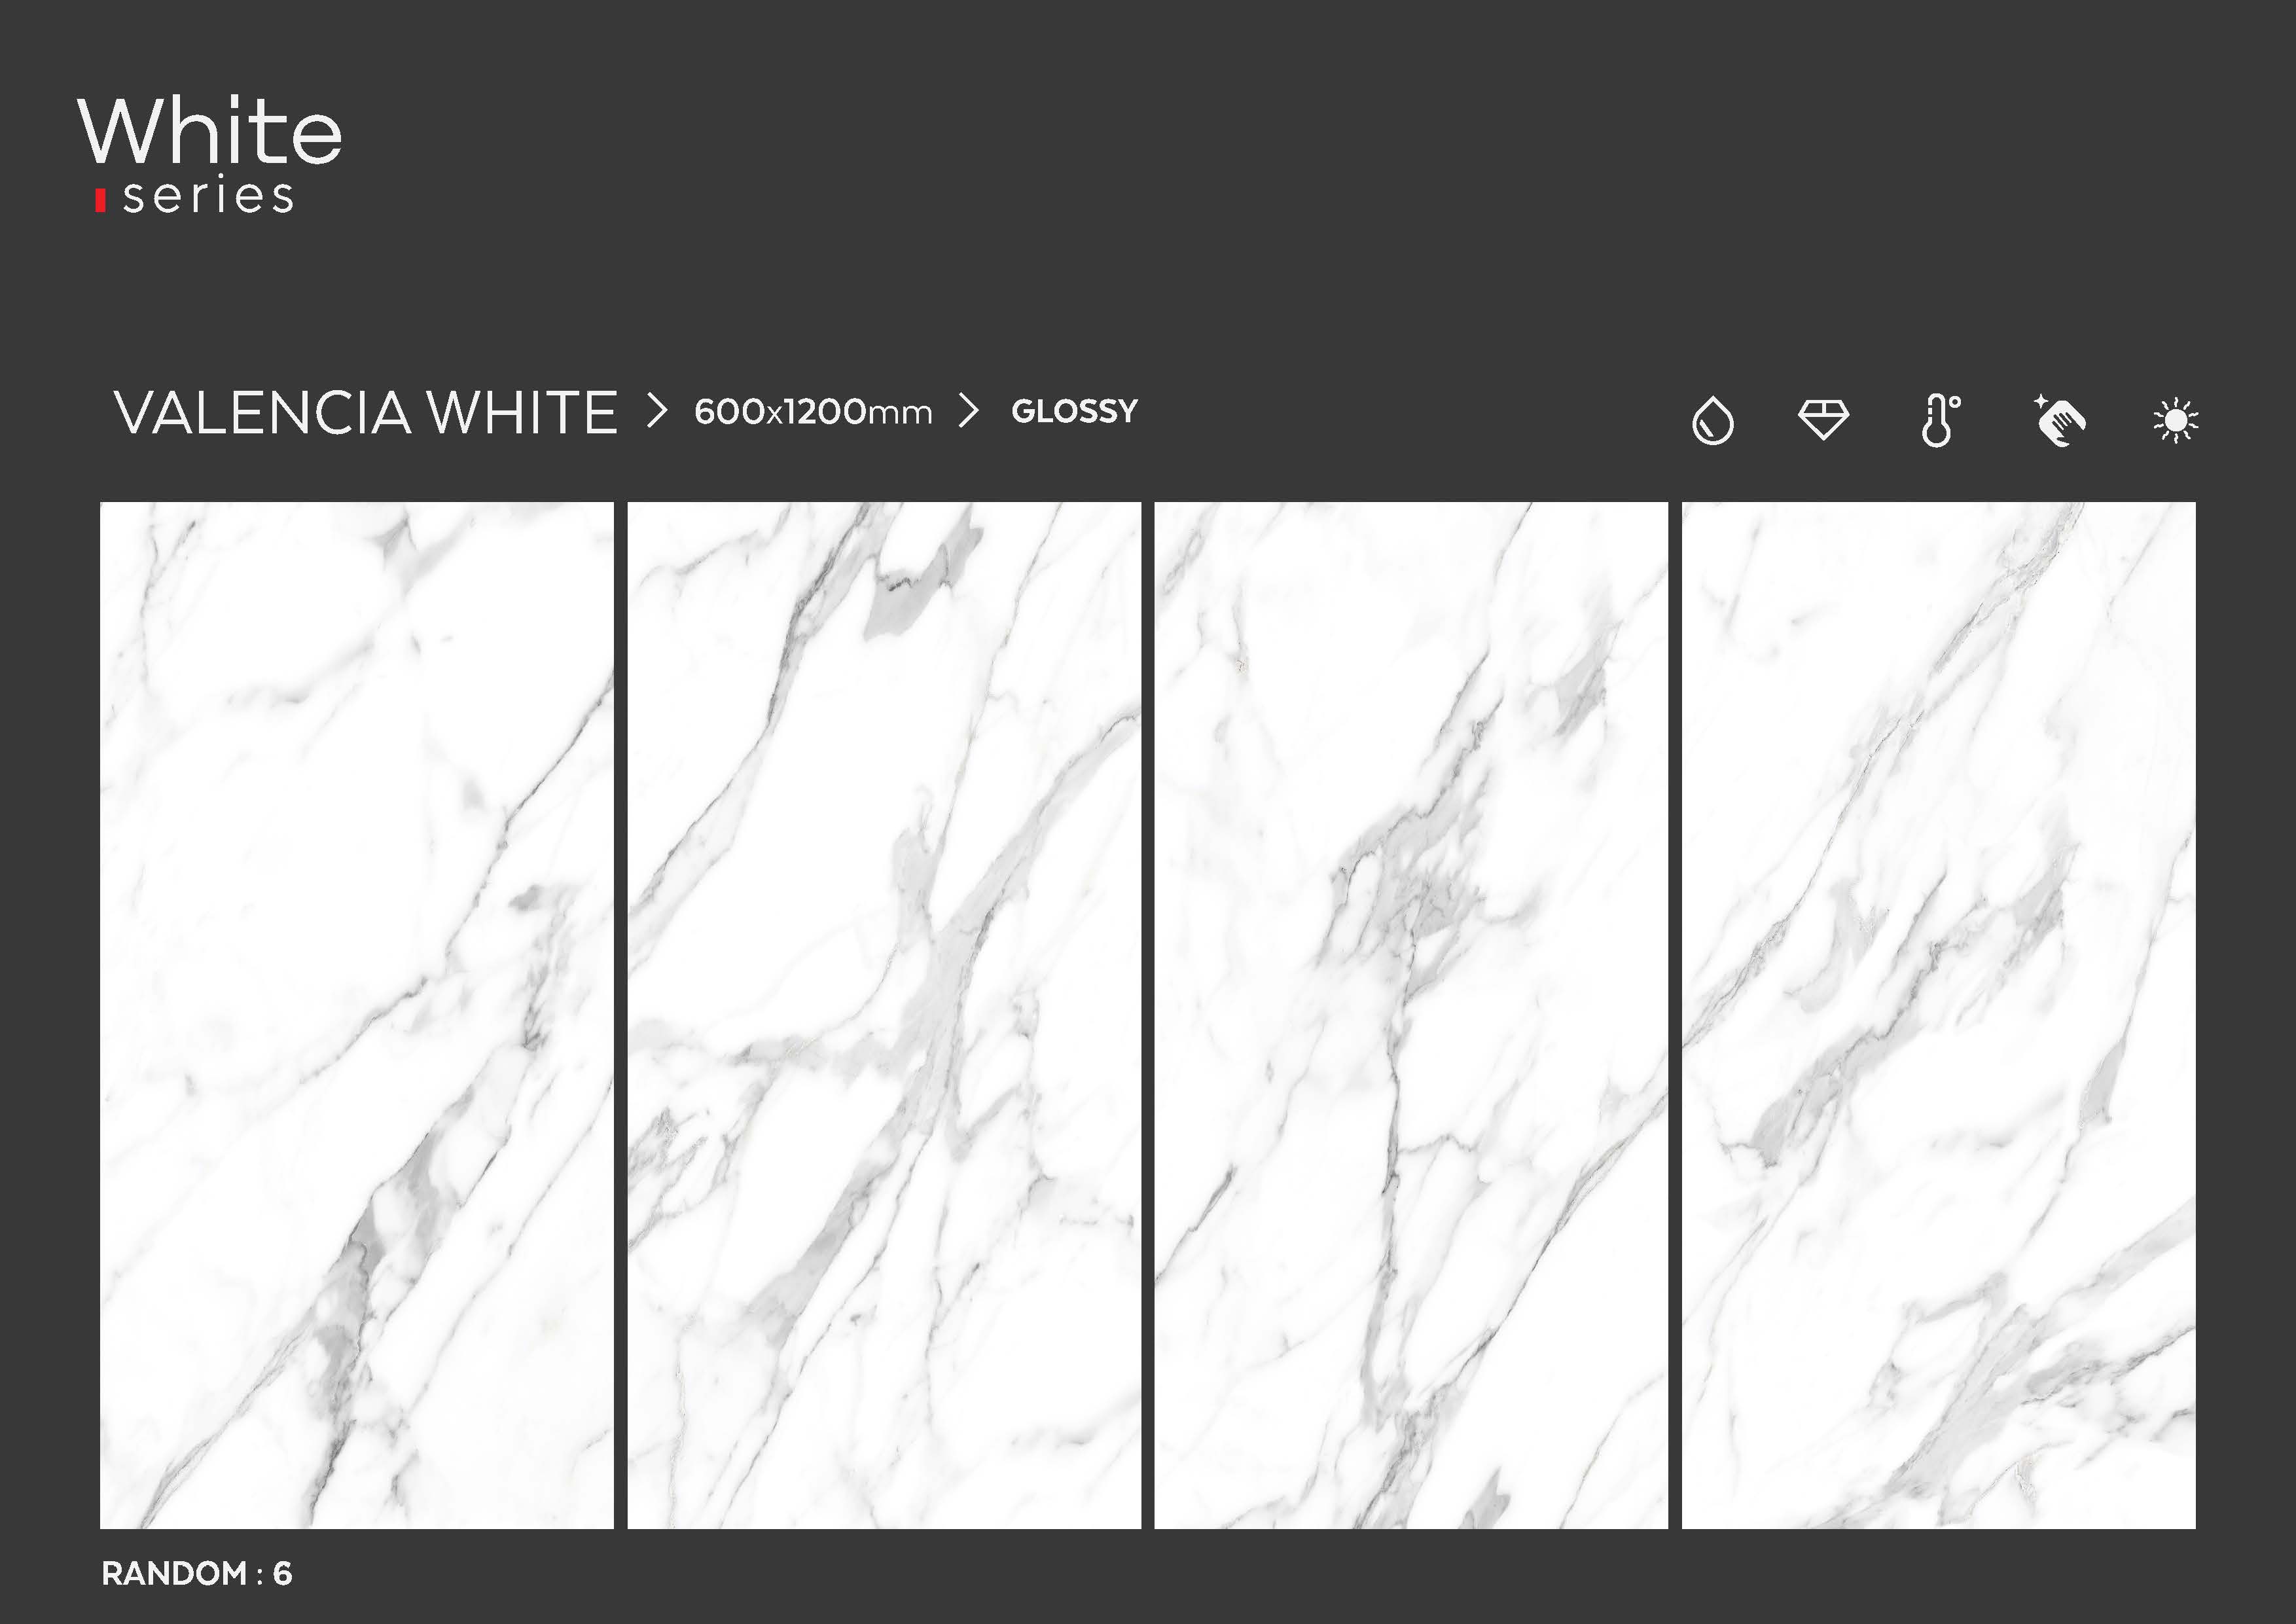Viewport: 2296px width, 1624px height.
Task: Click the thermometer temperature icon
Action: coord(1940,420)
